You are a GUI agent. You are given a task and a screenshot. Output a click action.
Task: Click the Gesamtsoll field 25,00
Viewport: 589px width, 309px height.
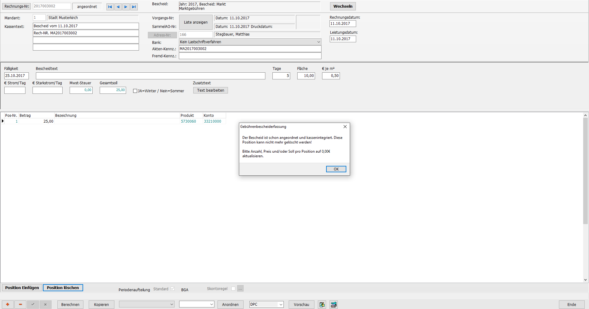113,90
